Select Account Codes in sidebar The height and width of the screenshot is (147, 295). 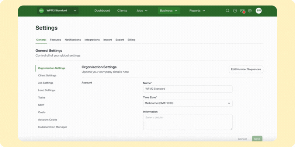(x=48, y=120)
